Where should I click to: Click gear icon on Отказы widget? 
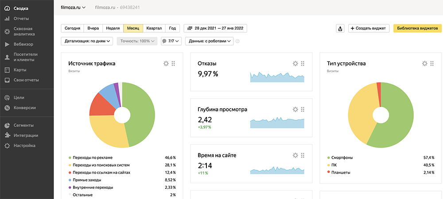295,64
